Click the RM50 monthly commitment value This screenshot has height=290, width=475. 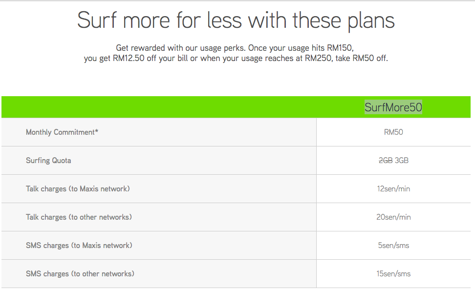click(393, 132)
